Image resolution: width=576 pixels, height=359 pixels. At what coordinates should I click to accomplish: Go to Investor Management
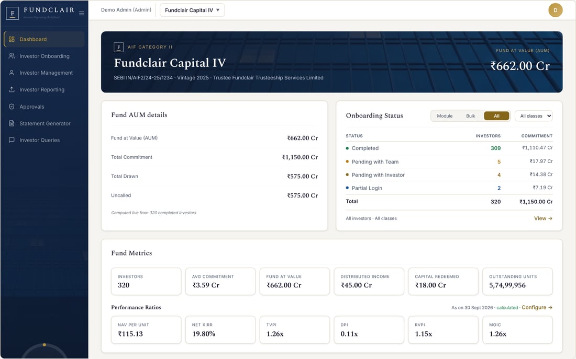pos(44,73)
